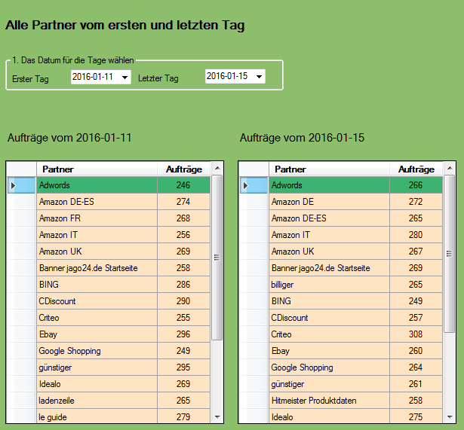Select the Adwords row marker in left table
The height and width of the screenshot is (430, 464).
[x=21, y=185]
